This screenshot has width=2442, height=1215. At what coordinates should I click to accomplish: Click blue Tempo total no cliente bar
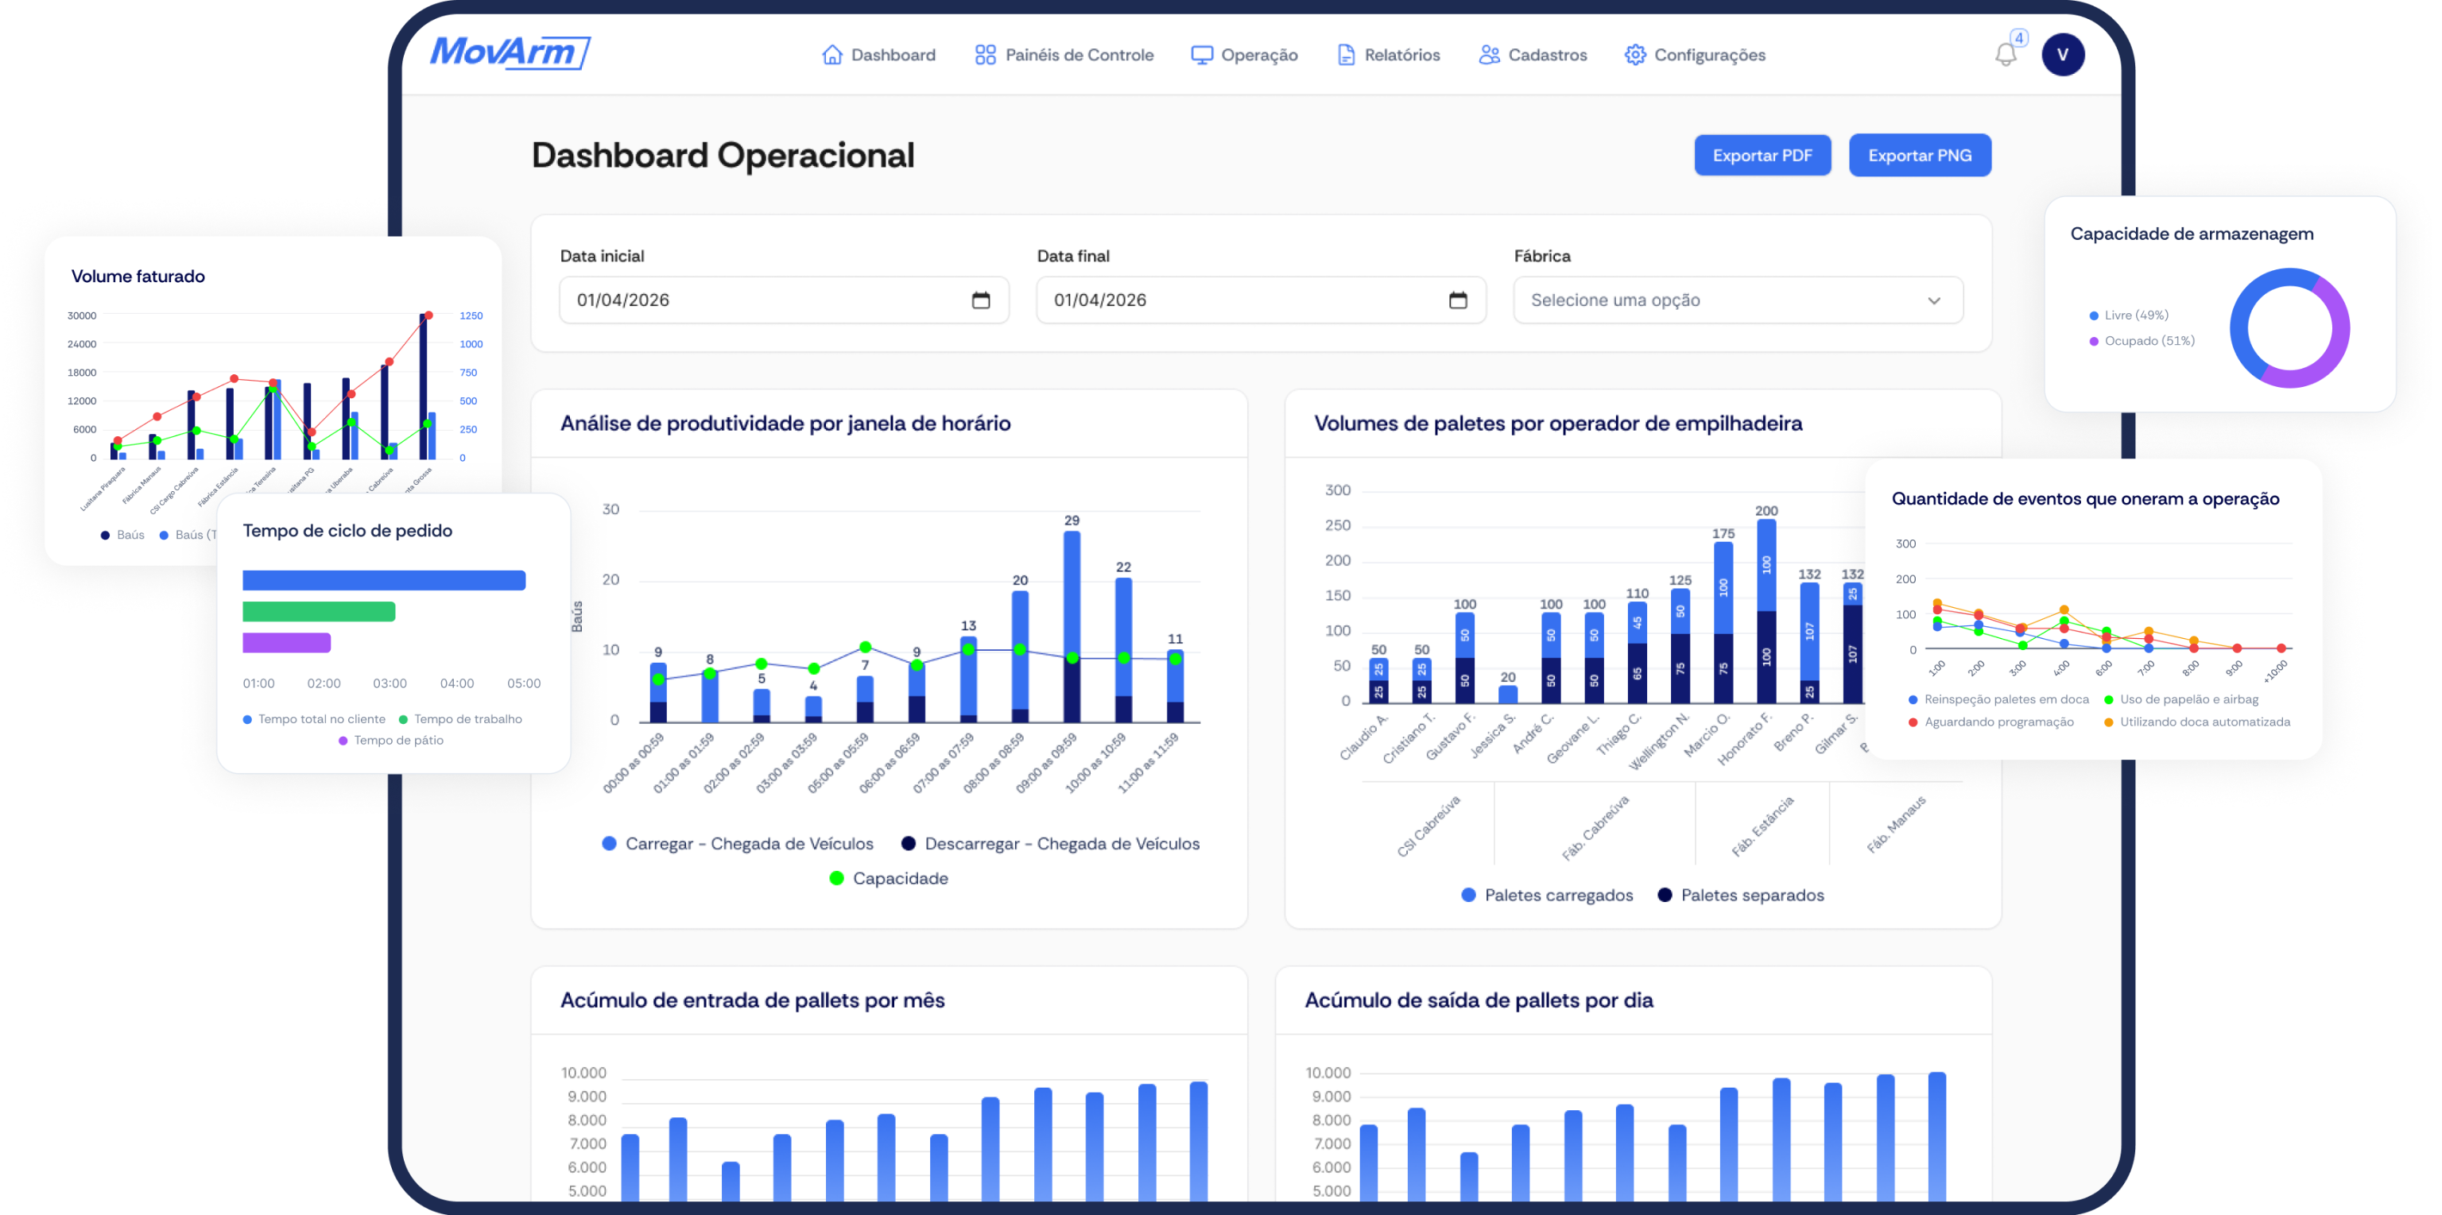(384, 581)
